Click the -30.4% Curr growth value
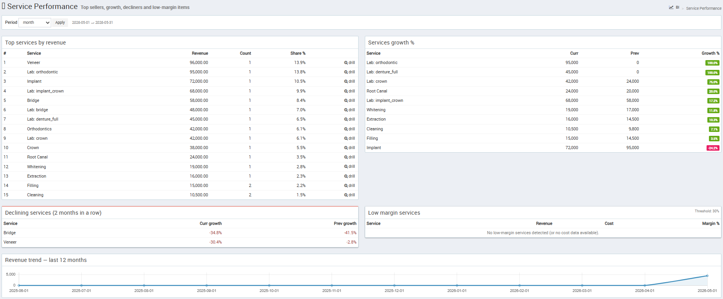723x299 pixels. point(215,242)
